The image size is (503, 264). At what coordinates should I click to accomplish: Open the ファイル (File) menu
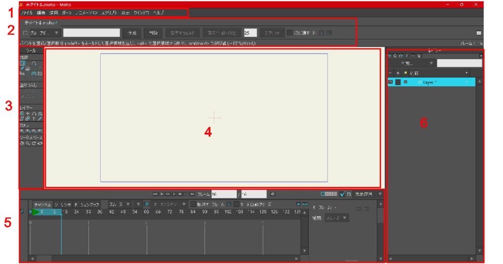coord(27,12)
